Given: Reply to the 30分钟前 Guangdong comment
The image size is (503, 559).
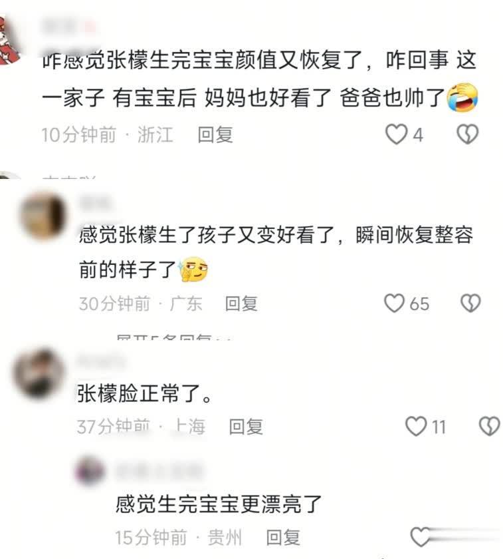Looking at the screenshot, I should 241,303.
